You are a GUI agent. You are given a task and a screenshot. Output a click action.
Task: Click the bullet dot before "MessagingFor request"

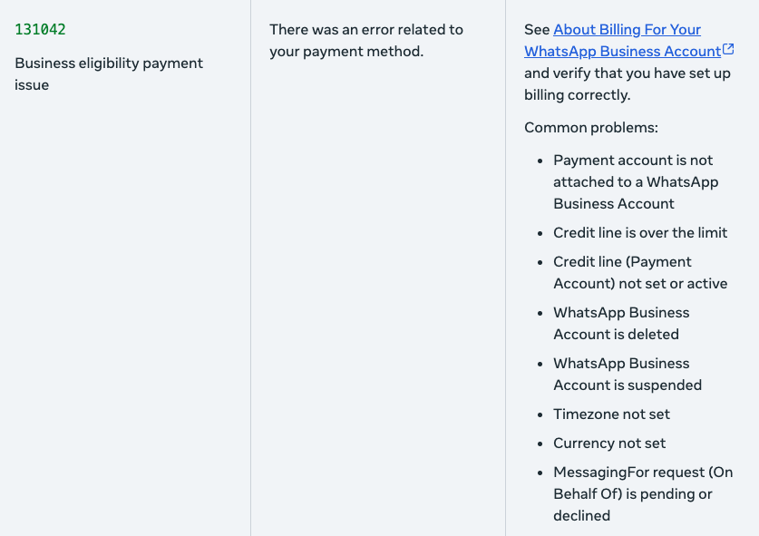(x=540, y=473)
